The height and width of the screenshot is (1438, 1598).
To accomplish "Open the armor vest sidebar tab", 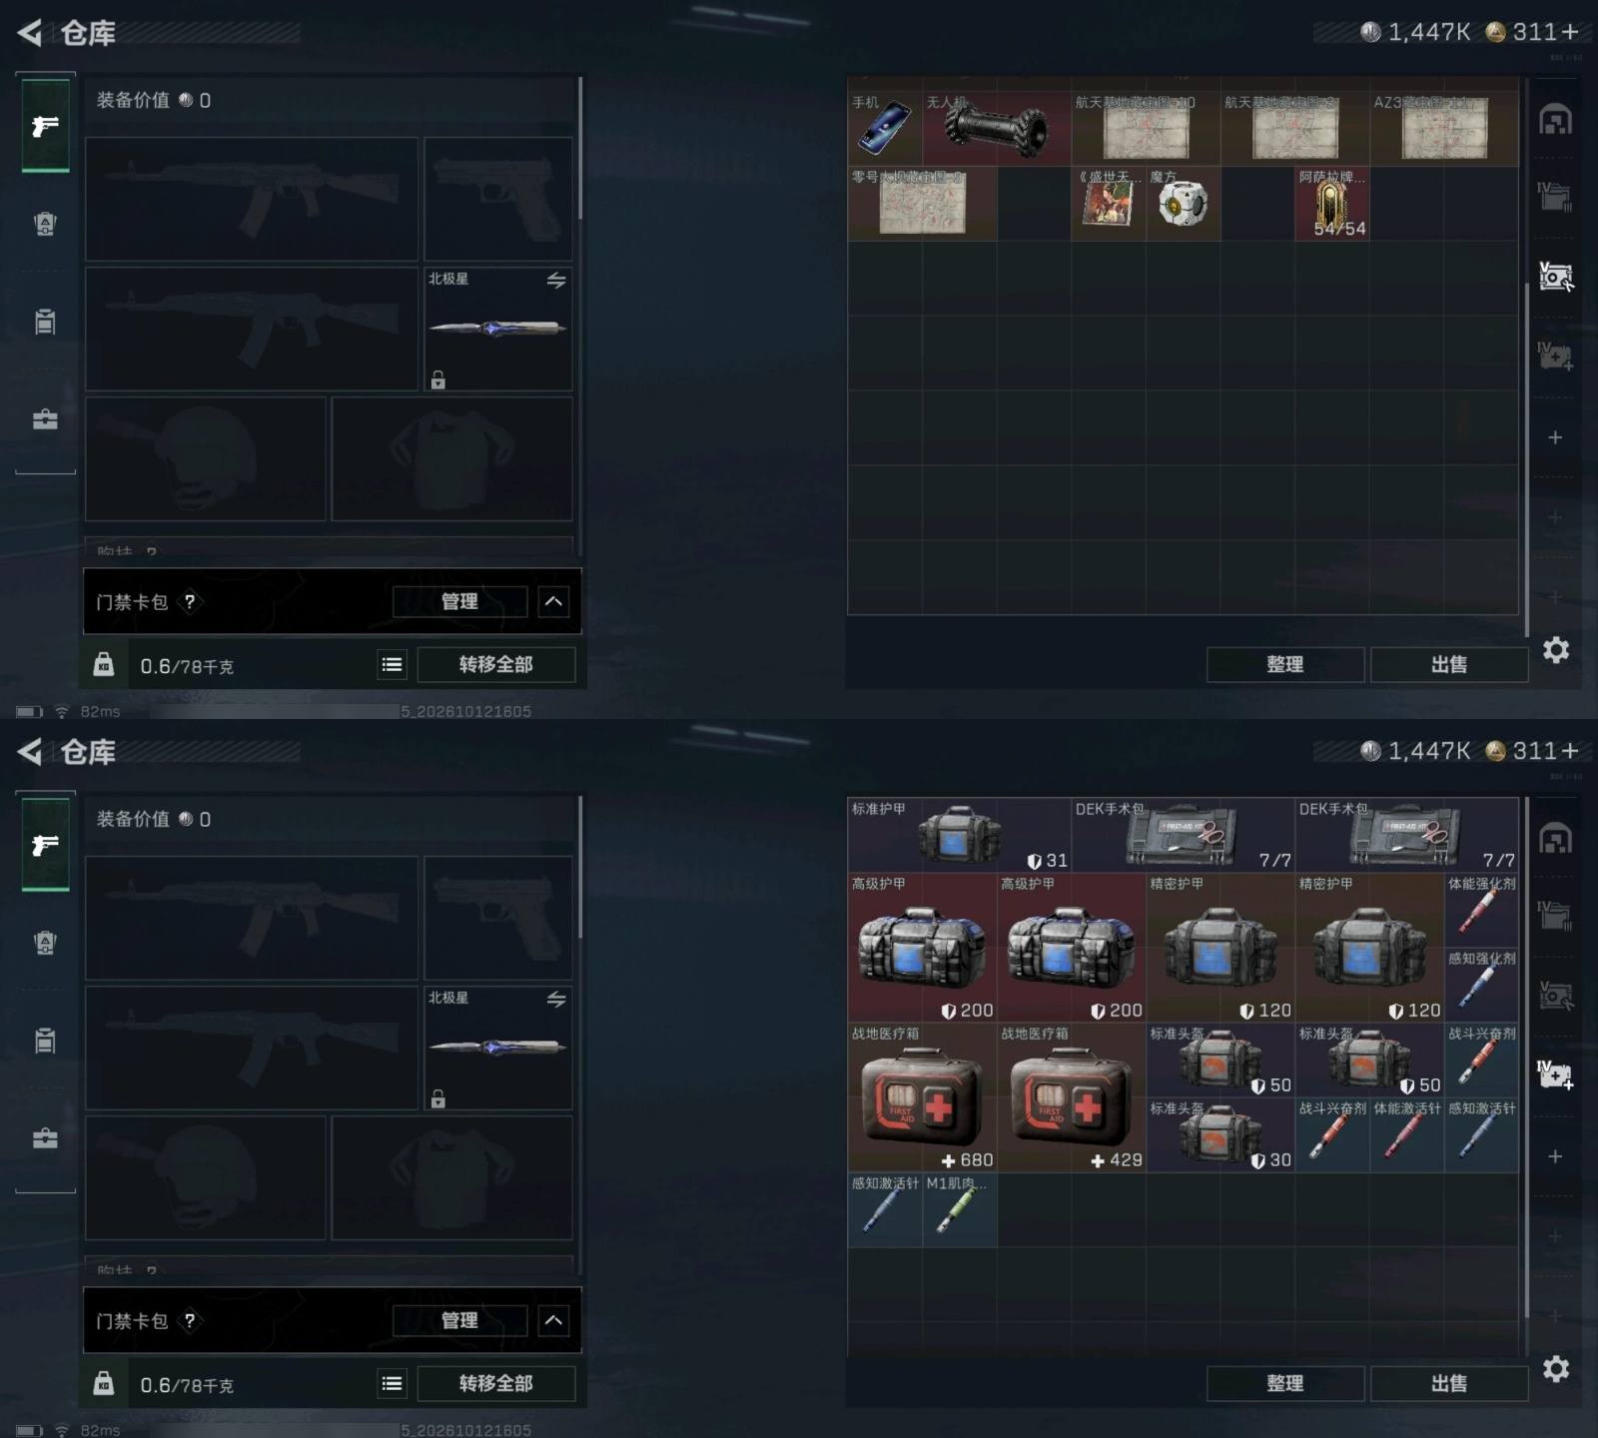I will 45,224.
